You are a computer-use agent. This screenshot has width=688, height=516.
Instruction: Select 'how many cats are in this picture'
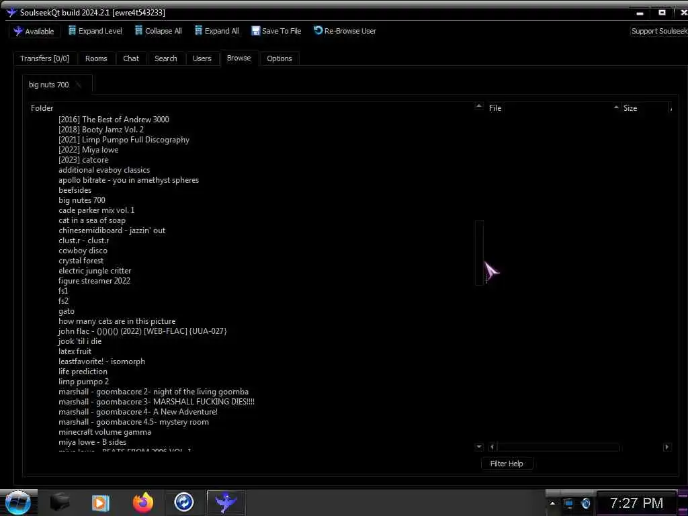click(x=117, y=321)
